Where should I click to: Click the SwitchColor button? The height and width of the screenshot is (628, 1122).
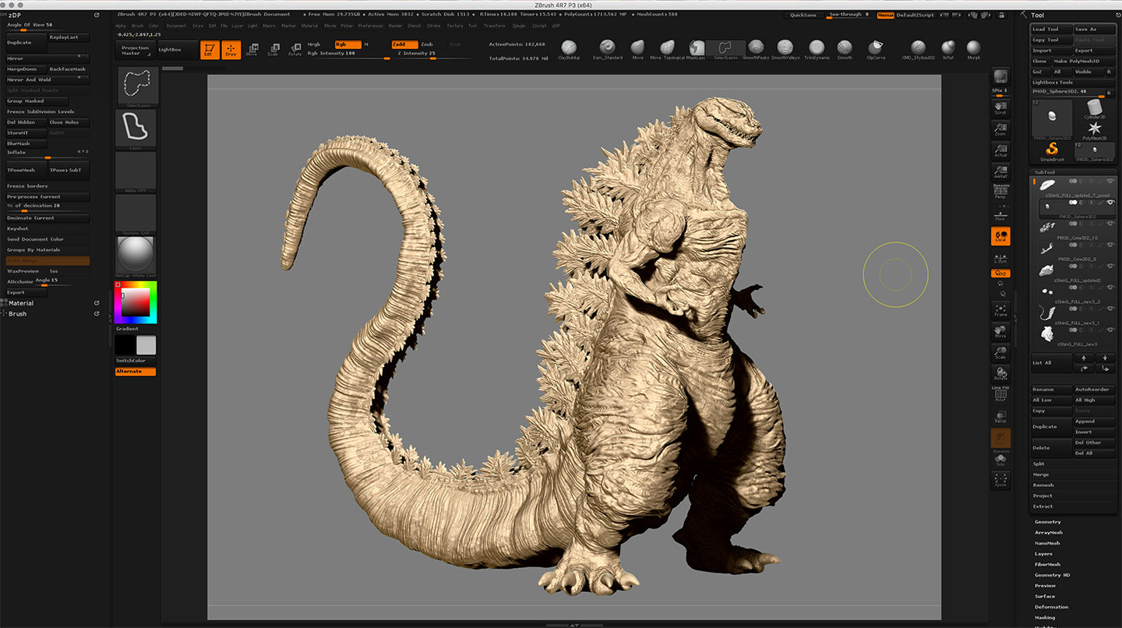pos(136,361)
